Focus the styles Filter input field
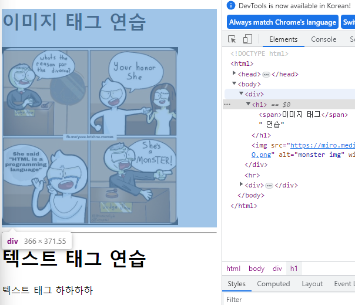 [x=289, y=300]
